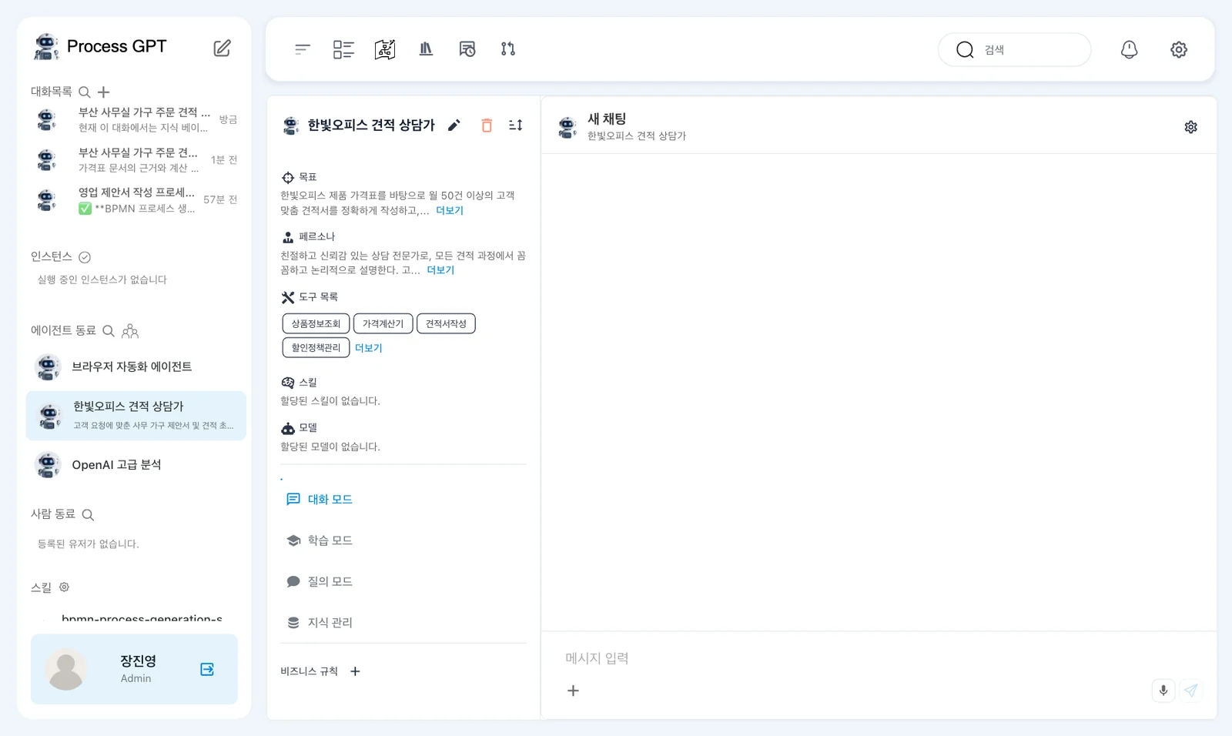Click the sort order icon next to trash
Viewport: 1232px width, 736px height.
pos(516,125)
